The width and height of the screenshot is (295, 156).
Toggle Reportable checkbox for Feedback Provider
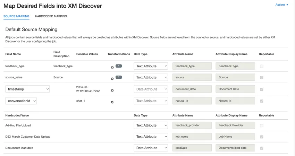[262, 125]
